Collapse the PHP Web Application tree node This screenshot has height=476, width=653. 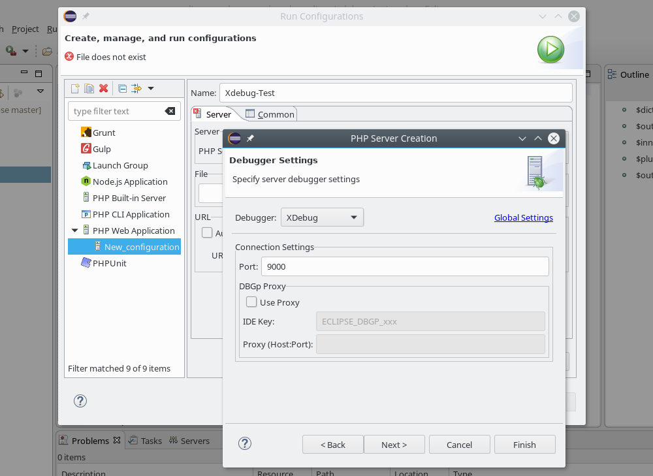pos(75,230)
